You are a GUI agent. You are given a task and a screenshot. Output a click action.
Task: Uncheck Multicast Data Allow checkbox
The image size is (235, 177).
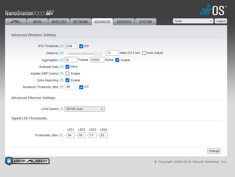click(x=67, y=67)
